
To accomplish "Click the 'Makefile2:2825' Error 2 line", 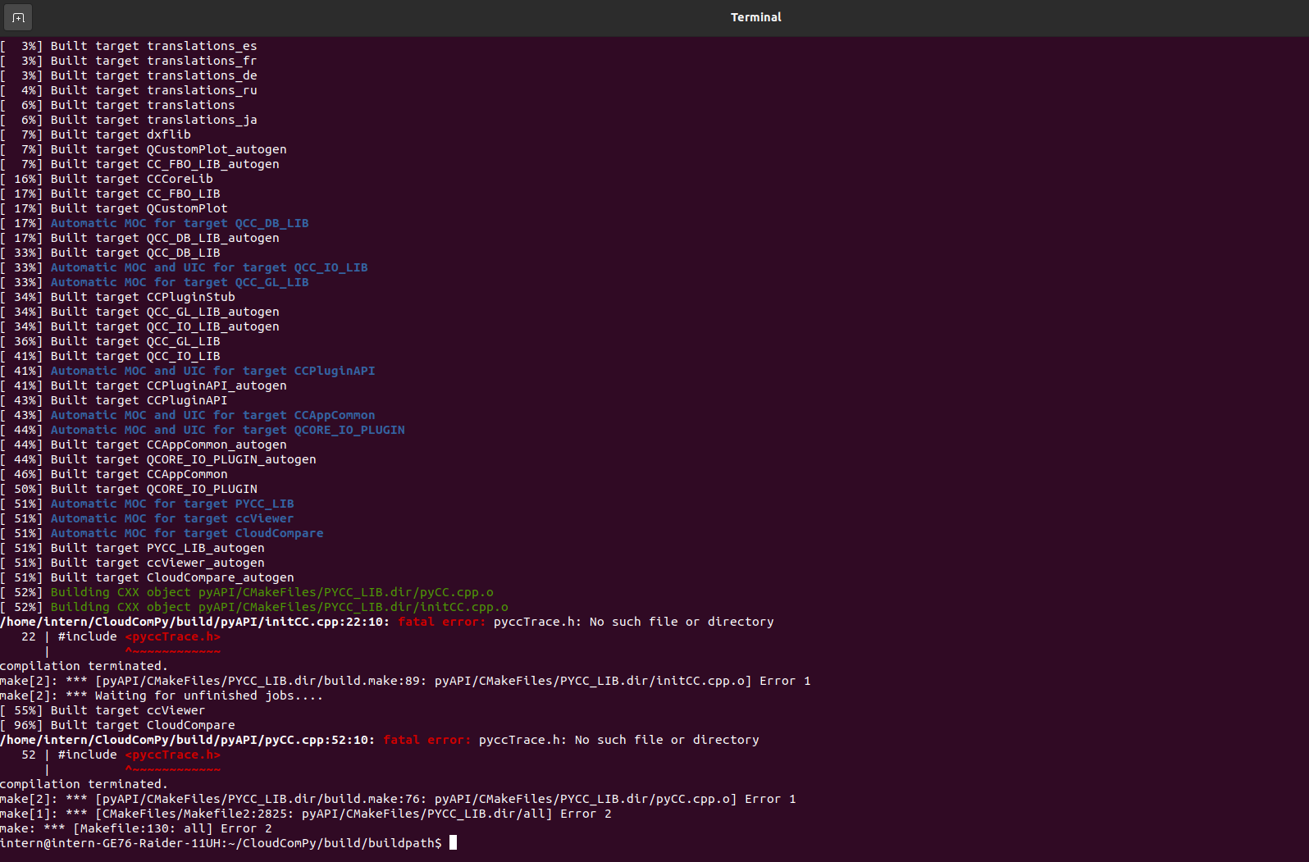I will click(306, 814).
